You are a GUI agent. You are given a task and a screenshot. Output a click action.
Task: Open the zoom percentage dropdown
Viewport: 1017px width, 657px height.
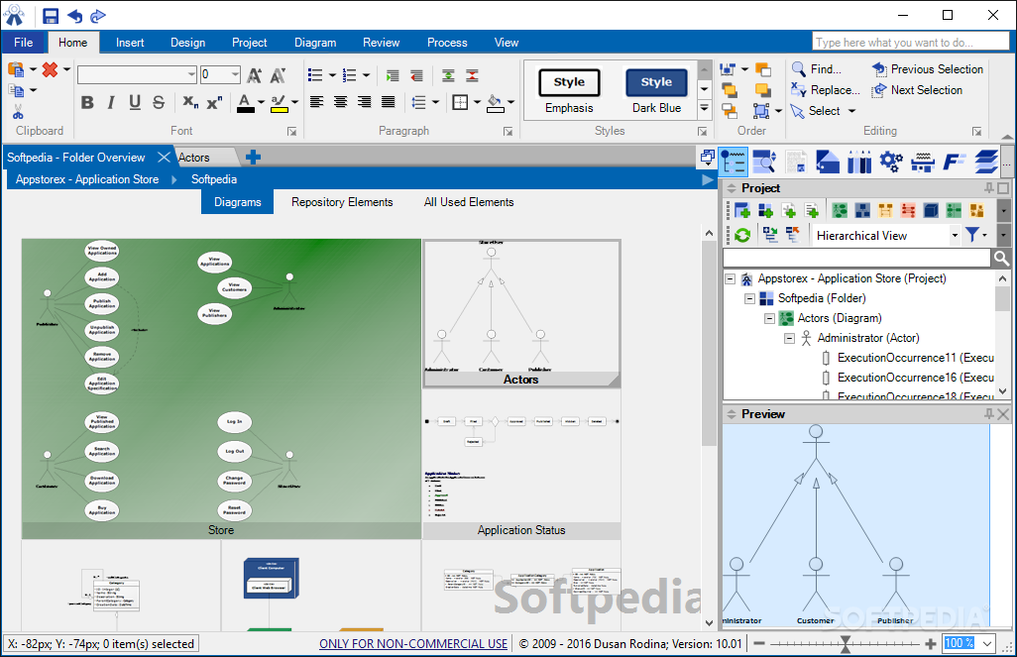pyautogui.click(x=987, y=643)
